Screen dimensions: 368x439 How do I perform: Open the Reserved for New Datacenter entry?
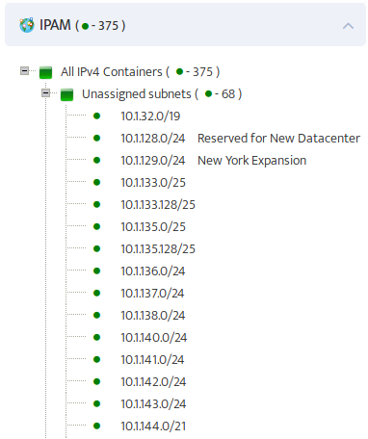point(278,139)
